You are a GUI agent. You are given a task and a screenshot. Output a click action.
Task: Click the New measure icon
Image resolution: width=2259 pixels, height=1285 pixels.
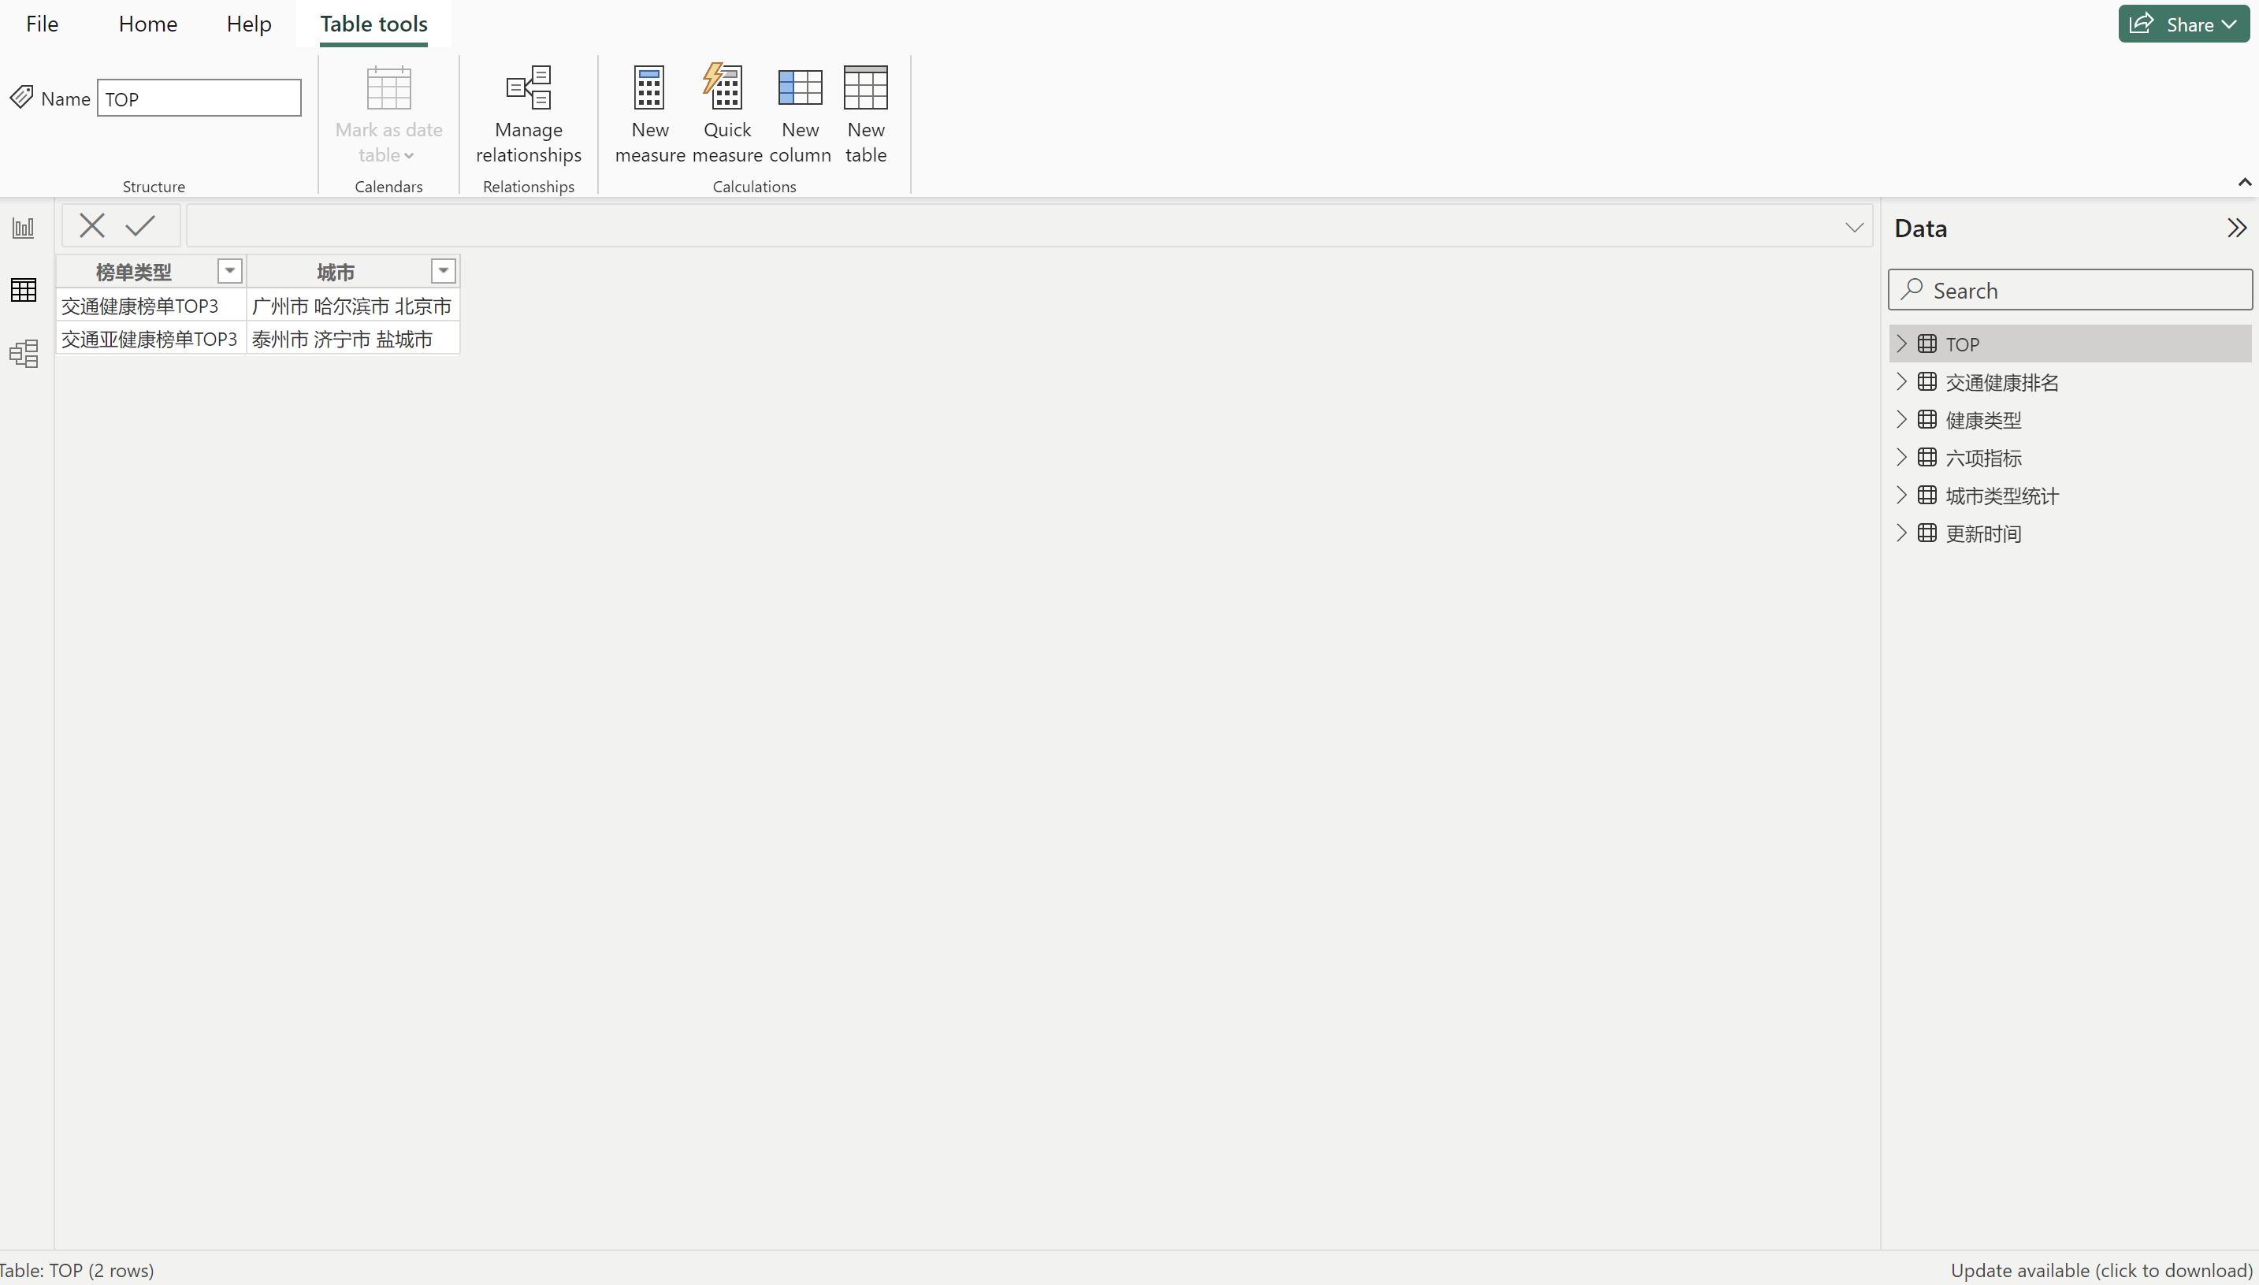coord(649,88)
